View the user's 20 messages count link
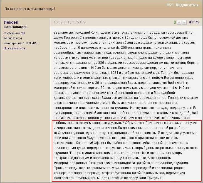This screenshot has width=203, height=183. click(23, 33)
